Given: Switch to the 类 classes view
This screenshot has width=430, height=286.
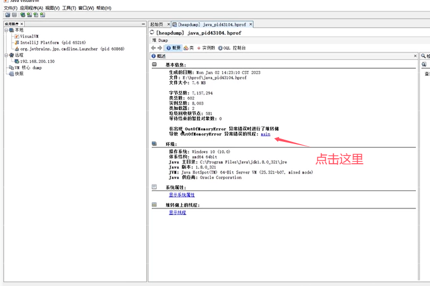Looking at the screenshot, I should 189,48.
